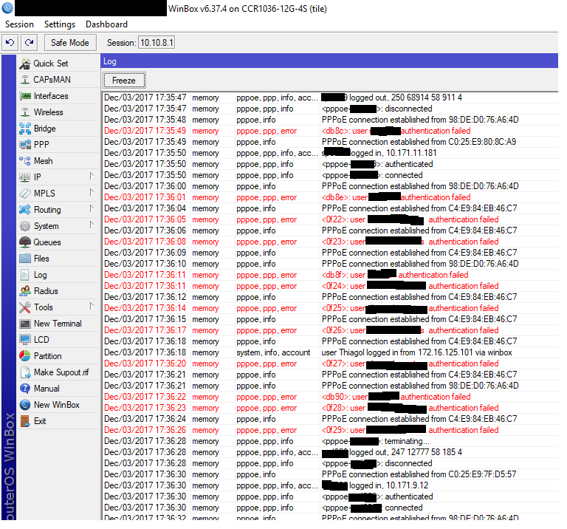
Task: Select the 17:36:00 PPPoE connection established row
Action: click(331, 186)
